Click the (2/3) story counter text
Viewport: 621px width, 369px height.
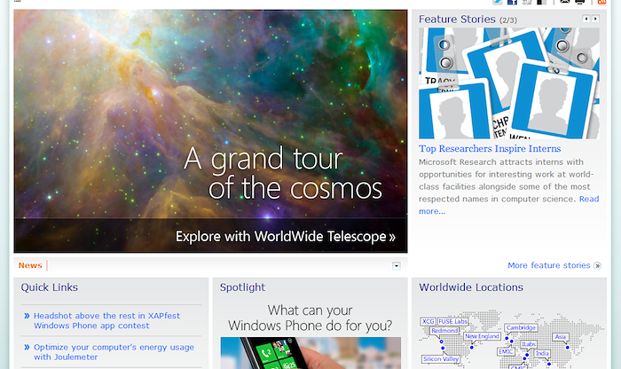coord(508,20)
